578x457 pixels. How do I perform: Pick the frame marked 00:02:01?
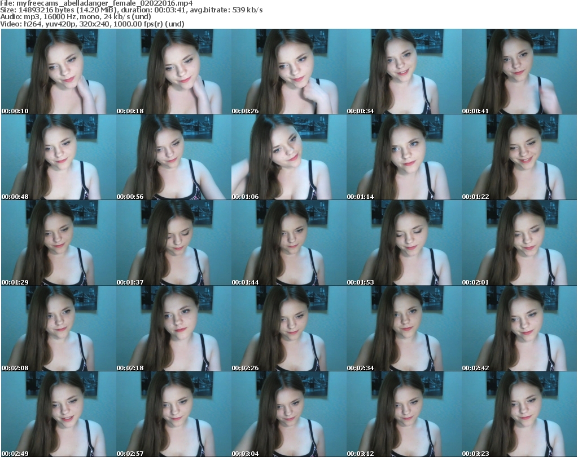[x=519, y=243]
